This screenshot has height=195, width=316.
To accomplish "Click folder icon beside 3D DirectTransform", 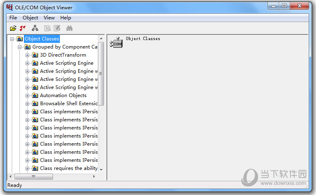I will 35,55.
